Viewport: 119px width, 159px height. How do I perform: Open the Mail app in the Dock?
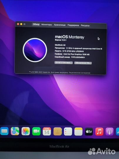(x=4, y=131)
